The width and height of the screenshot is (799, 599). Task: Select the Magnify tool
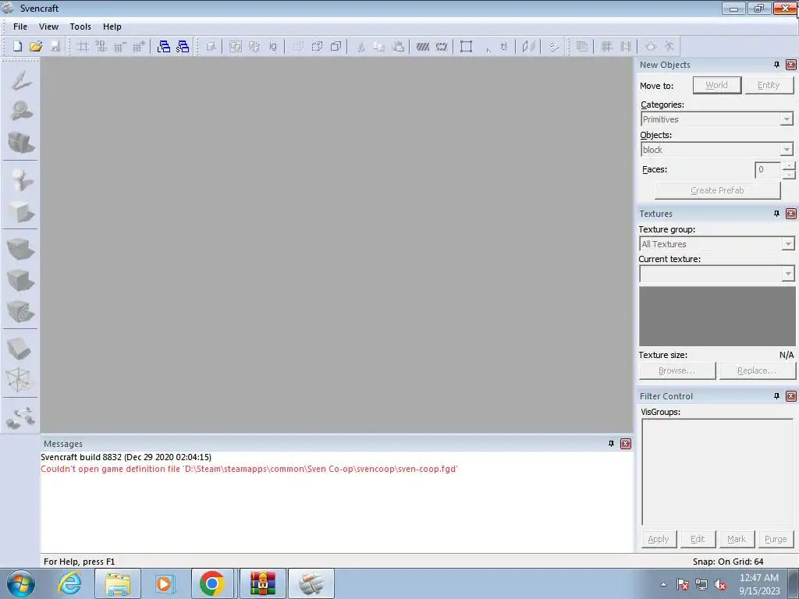(20, 111)
